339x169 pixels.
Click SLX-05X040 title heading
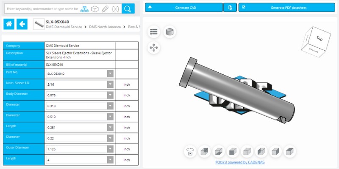tap(58, 22)
